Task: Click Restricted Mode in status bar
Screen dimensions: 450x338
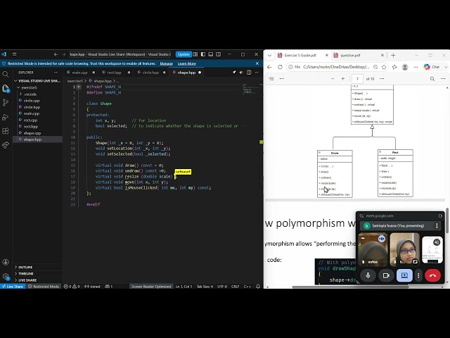Action: click(x=44, y=287)
